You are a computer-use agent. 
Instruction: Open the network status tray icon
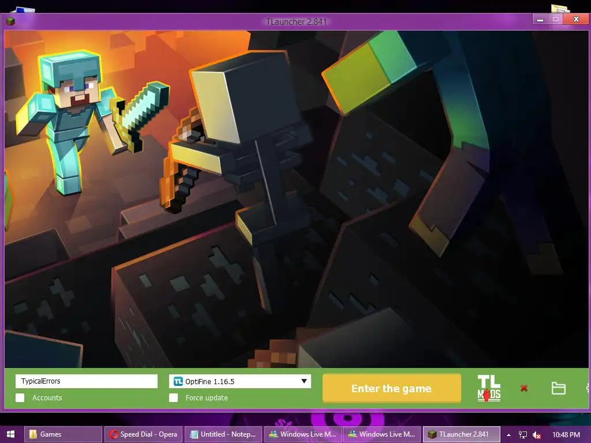pos(523,435)
